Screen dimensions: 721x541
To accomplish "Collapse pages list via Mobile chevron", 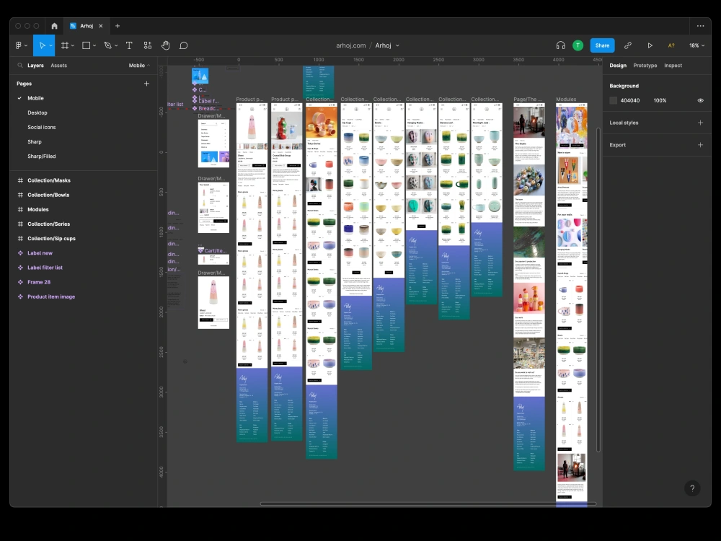I will (x=149, y=66).
